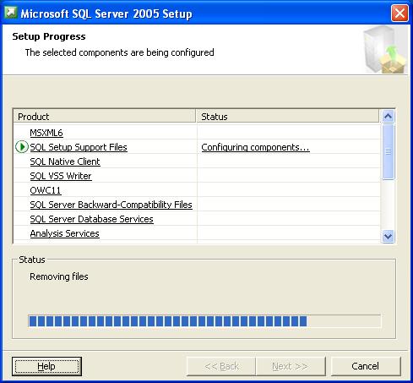Click the server box graphic in the header
This screenshot has width=413, height=383.
[385, 50]
